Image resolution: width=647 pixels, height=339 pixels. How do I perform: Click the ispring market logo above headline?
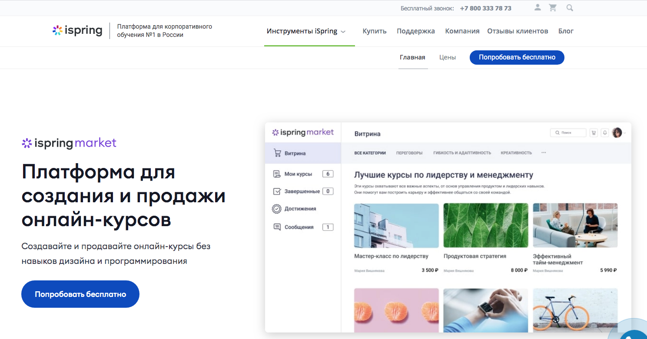click(69, 143)
